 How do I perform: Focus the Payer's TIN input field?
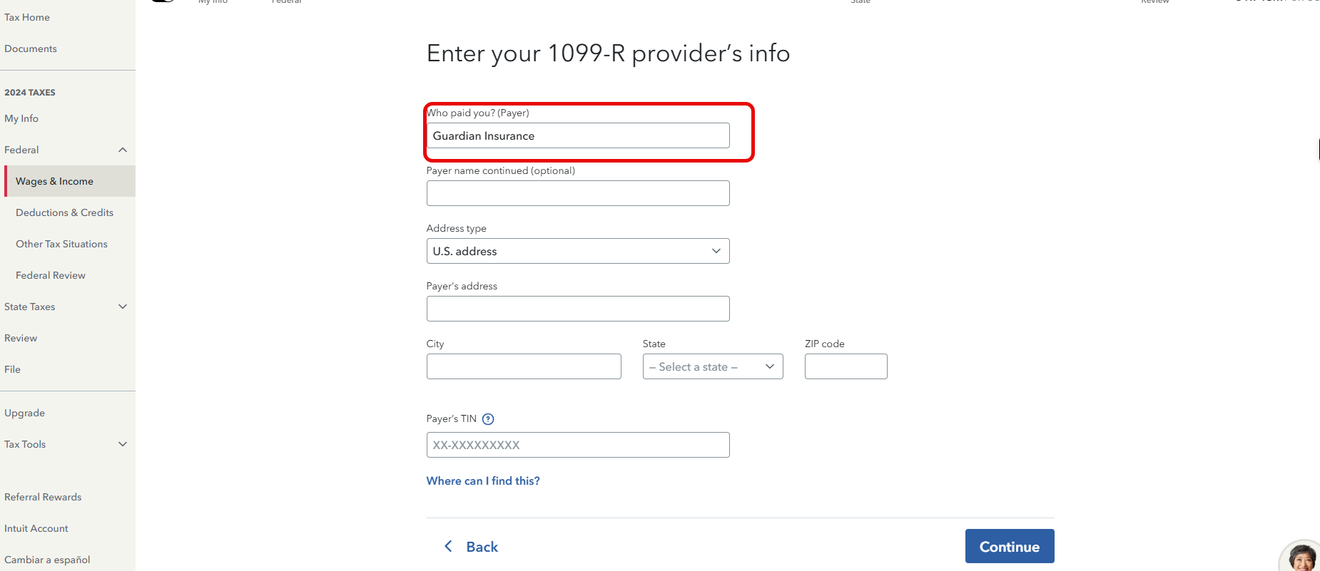tap(578, 445)
